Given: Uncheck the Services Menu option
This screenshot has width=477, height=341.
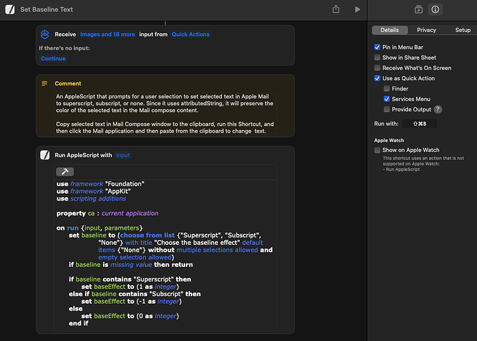Looking at the screenshot, I should 386,99.
